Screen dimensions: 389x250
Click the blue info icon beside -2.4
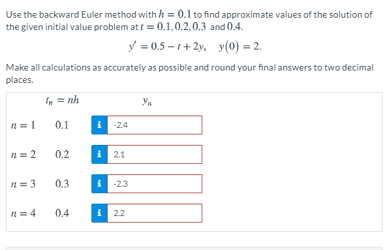[x=99, y=125]
